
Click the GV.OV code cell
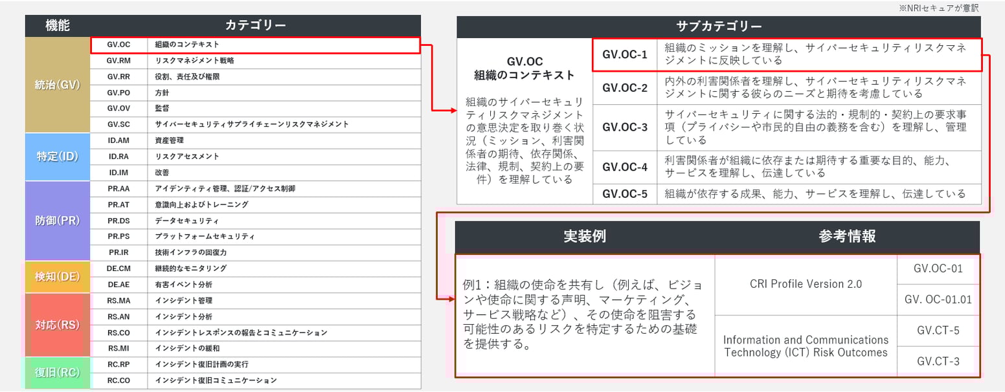click(119, 108)
